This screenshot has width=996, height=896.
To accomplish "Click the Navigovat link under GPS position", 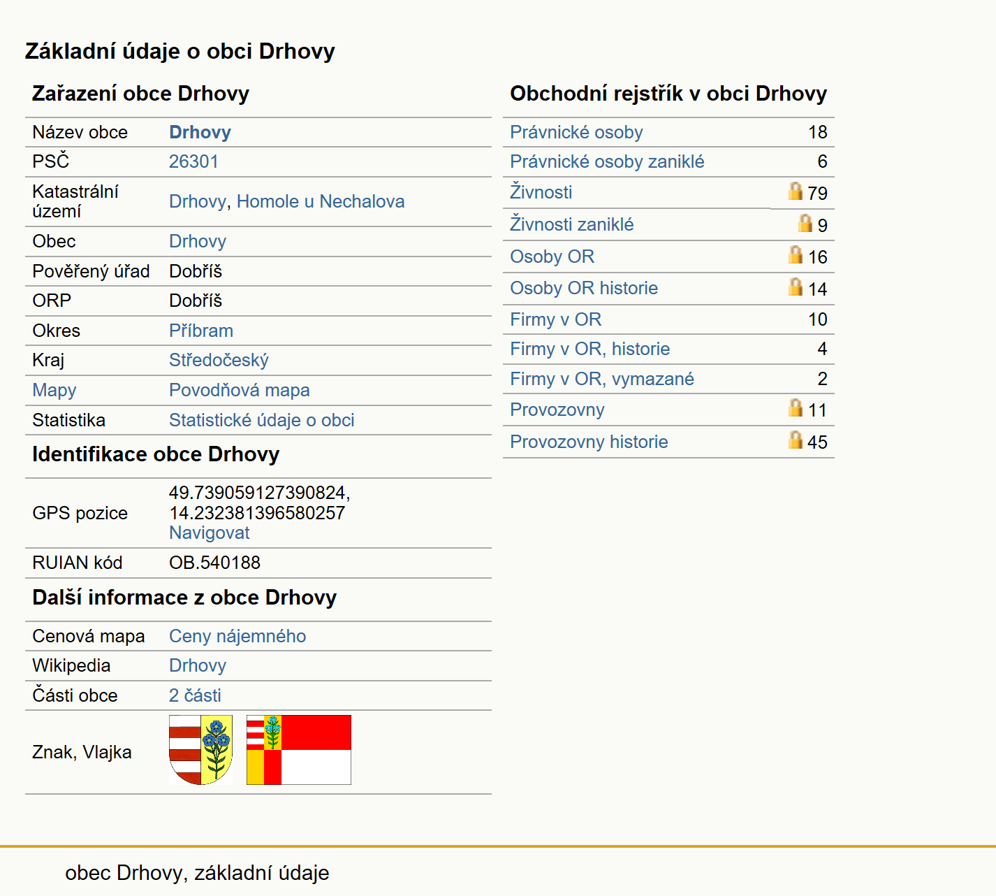I will 210,533.
